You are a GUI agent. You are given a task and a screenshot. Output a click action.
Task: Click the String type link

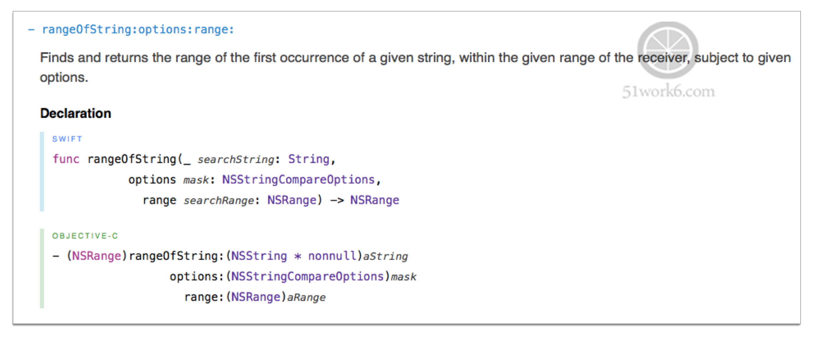click(308, 159)
